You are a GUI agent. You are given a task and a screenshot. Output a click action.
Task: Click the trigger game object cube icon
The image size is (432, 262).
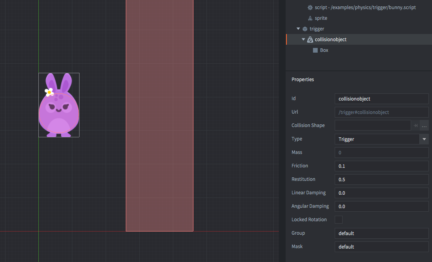click(305, 29)
